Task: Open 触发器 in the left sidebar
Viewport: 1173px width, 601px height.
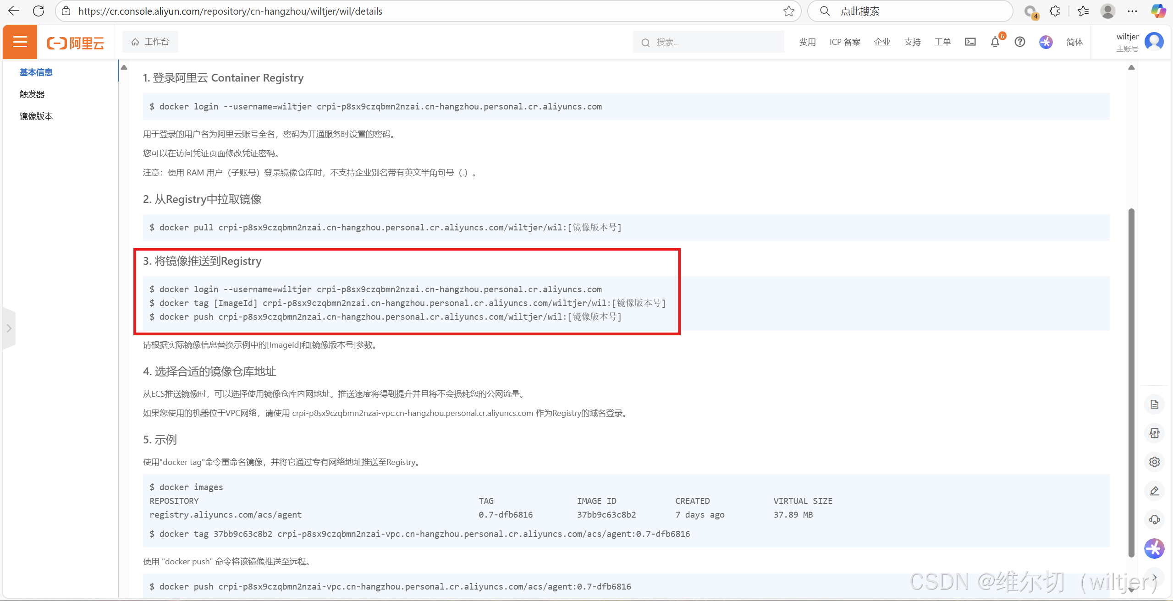Action: (32, 94)
